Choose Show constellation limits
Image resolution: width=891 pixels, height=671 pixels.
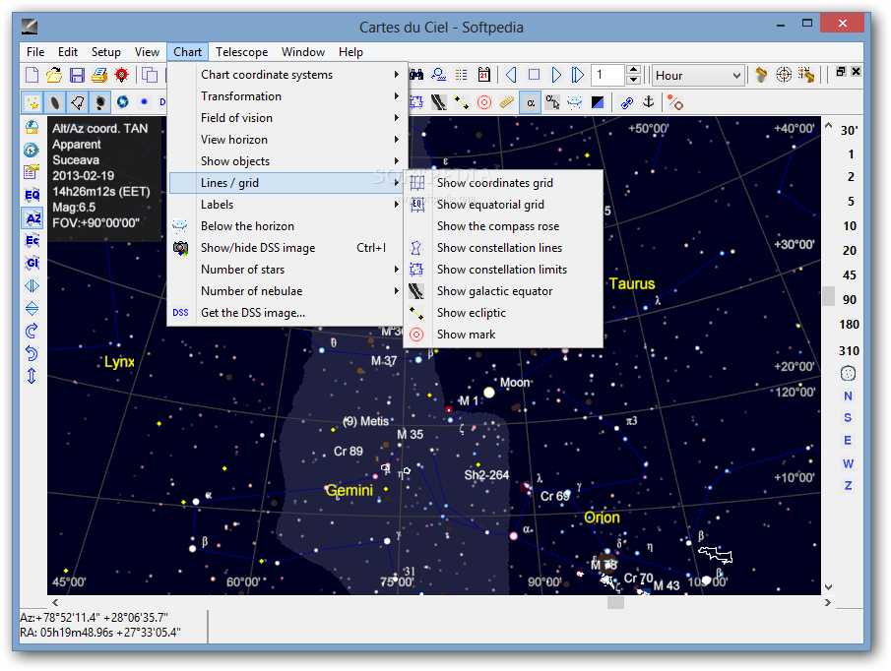[x=503, y=269]
